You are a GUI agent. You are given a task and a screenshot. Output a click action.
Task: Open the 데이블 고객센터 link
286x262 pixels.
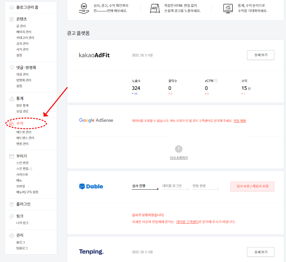click(x=187, y=222)
